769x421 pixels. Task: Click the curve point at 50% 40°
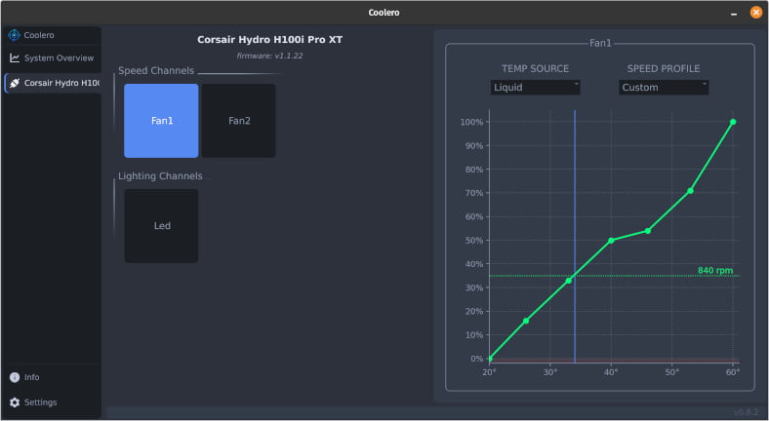coord(611,241)
